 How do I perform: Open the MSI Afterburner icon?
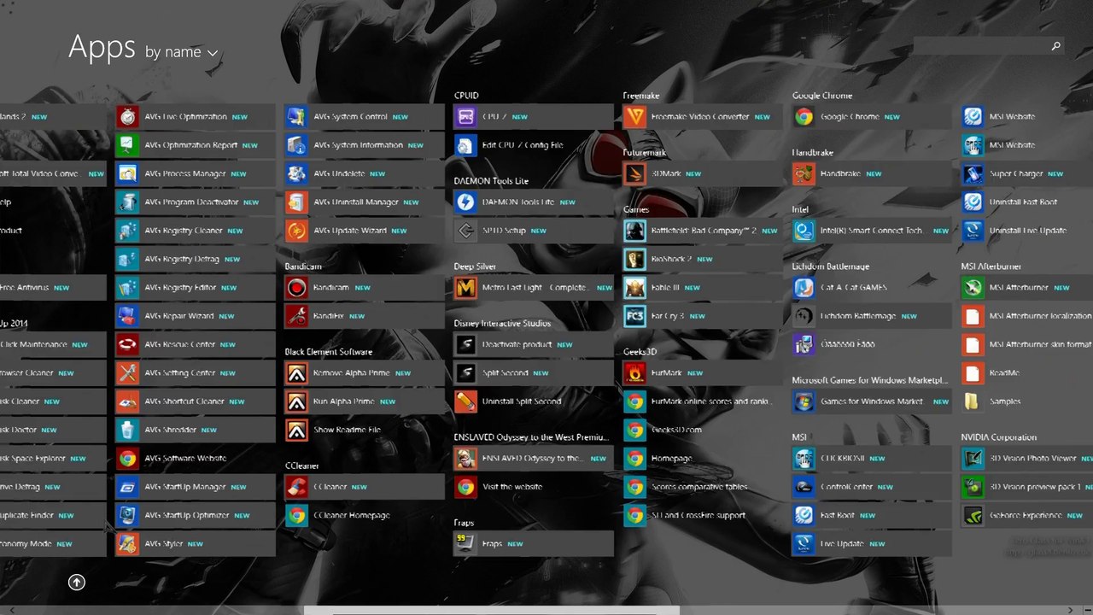click(973, 288)
